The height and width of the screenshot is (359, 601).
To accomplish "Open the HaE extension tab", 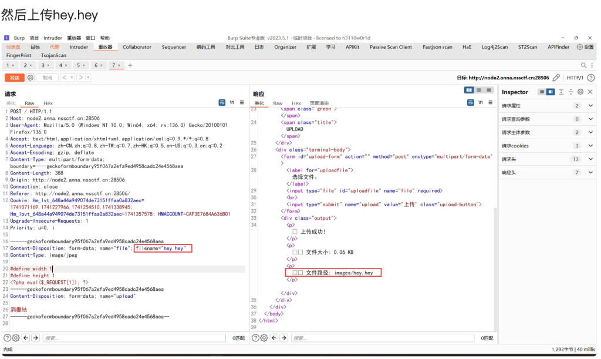I will [467, 47].
